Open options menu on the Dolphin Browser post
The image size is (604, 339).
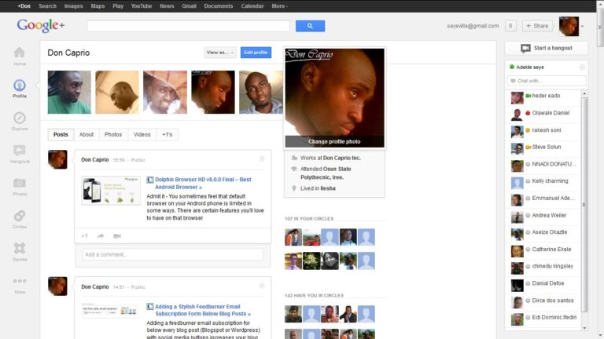(x=262, y=159)
